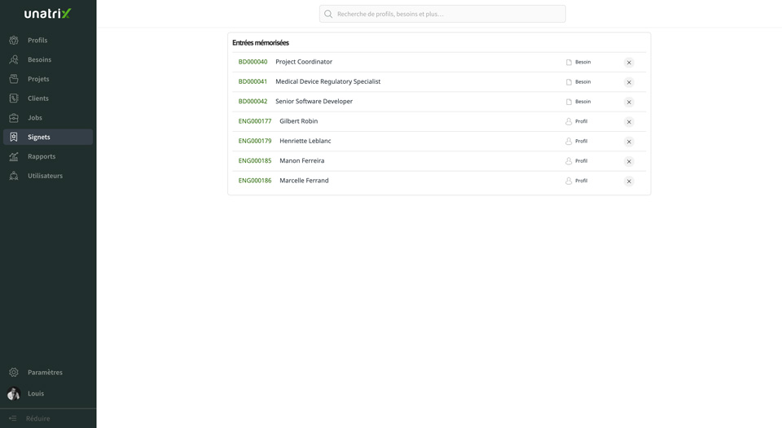The width and height of the screenshot is (782, 428).
Task: Select Medical Device Regulatory Specialist title
Action: coord(327,81)
